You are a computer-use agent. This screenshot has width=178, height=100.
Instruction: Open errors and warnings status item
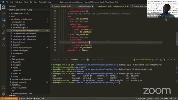click(x=37, y=99)
